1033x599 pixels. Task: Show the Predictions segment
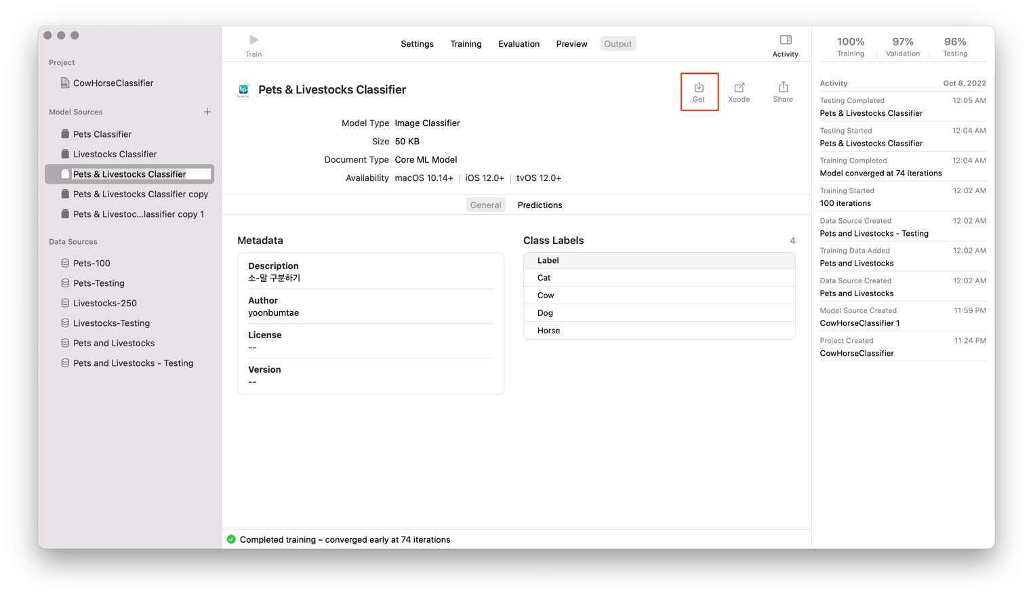[x=540, y=205]
